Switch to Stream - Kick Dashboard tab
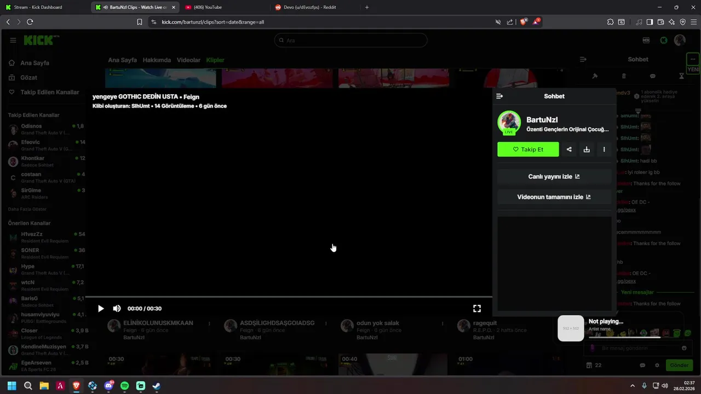The height and width of the screenshot is (394, 701). pyautogui.click(x=45, y=7)
